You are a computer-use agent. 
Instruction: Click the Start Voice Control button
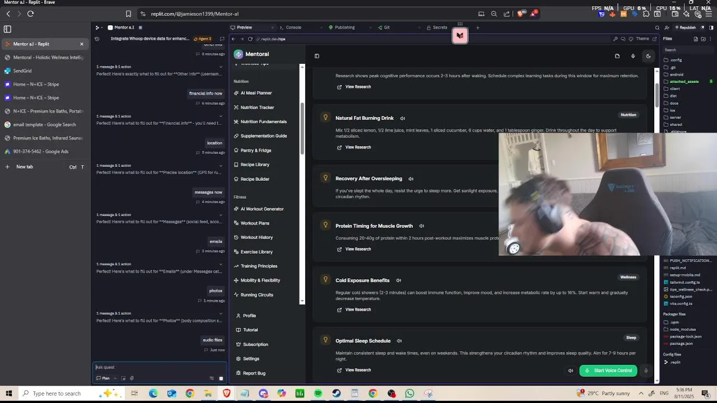click(x=608, y=371)
